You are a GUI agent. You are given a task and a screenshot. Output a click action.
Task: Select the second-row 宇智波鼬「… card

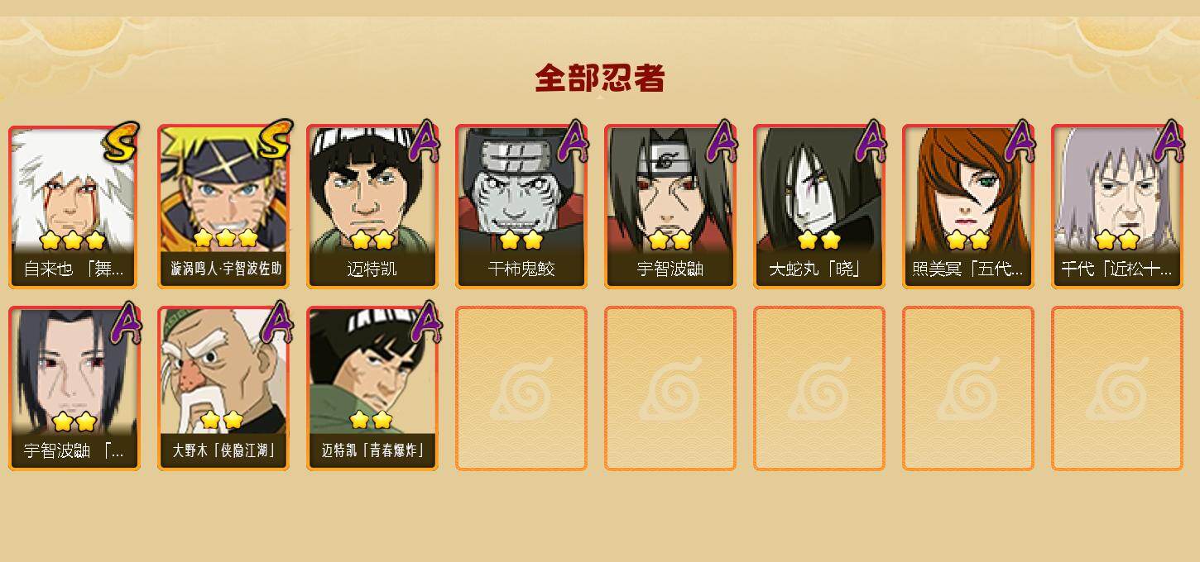pos(74,388)
